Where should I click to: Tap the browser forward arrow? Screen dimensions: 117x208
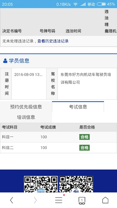coord(35,200)
